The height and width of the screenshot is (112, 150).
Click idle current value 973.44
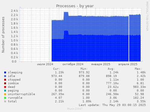pyautogui.click(x=57, y=76)
